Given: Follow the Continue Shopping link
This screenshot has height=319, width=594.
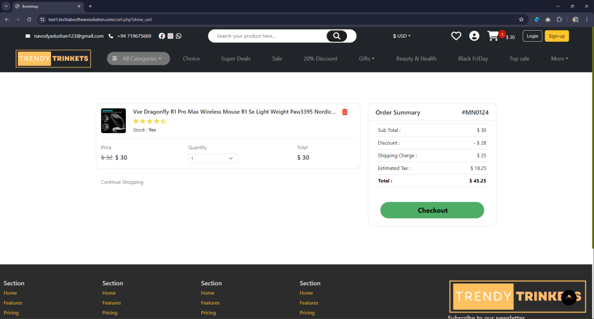Looking at the screenshot, I should point(122,182).
